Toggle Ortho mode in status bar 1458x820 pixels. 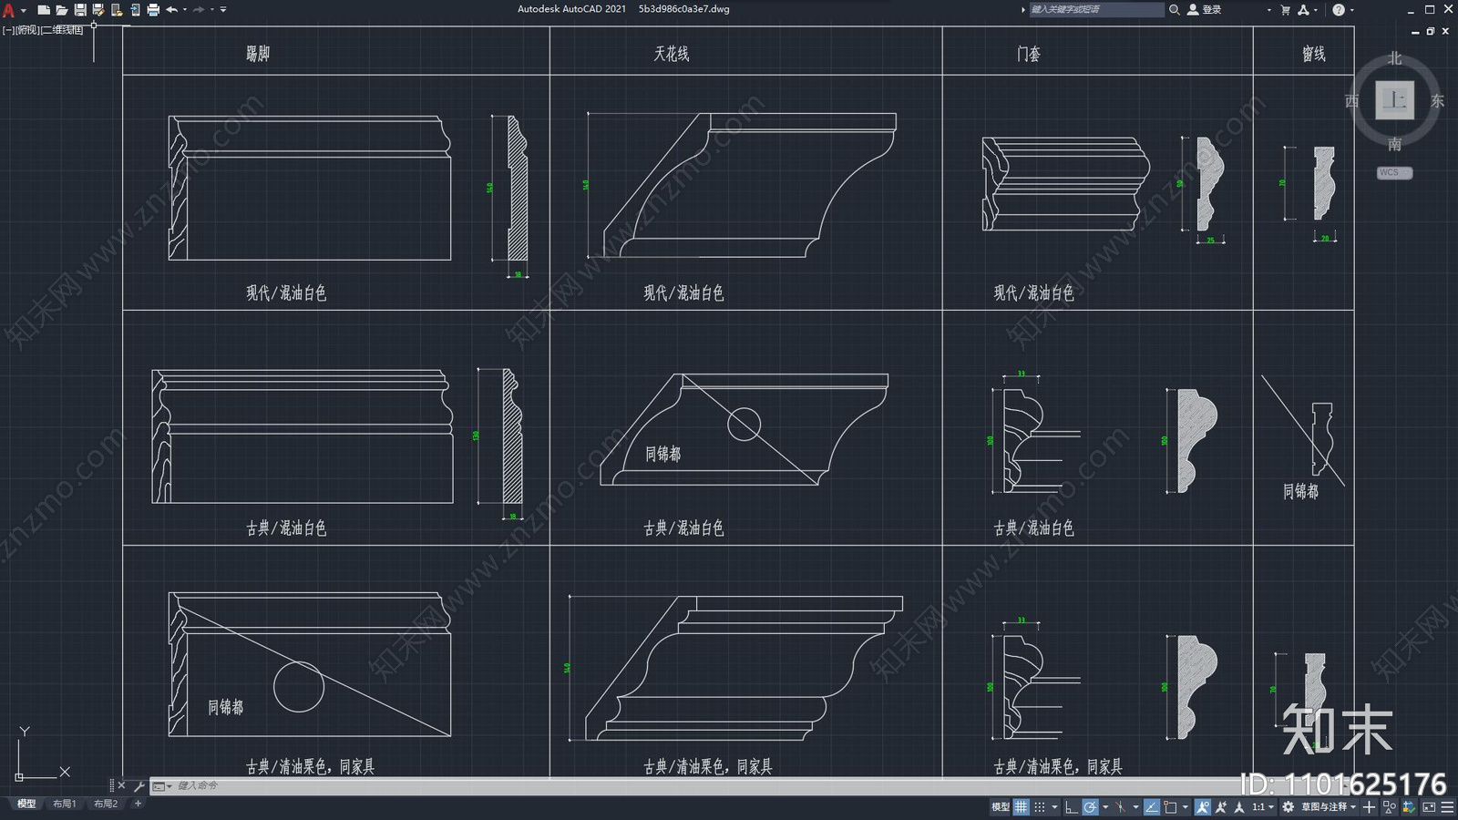(1072, 806)
